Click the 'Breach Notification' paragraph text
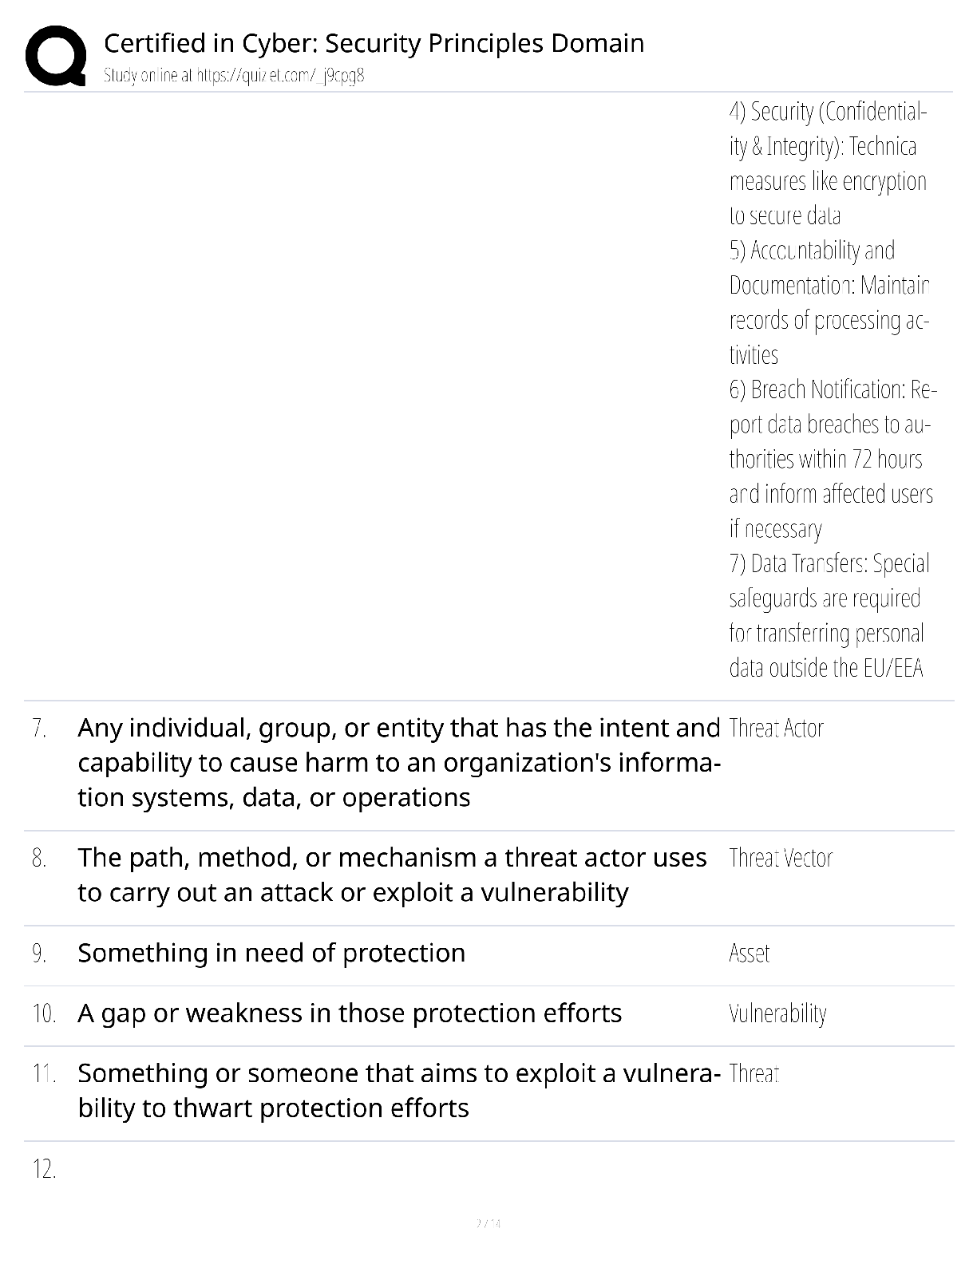This screenshot has height=1264, width=977. pyautogui.click(x=833, y=459)
